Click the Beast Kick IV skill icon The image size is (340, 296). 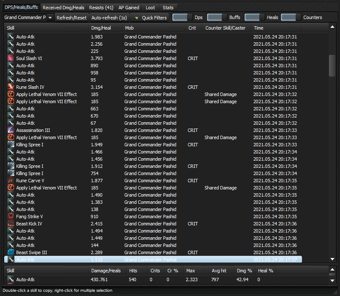(x=11, y=224)
